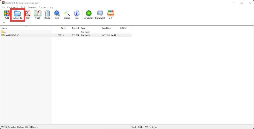Open the Find magnifier tool

point(57,13)
